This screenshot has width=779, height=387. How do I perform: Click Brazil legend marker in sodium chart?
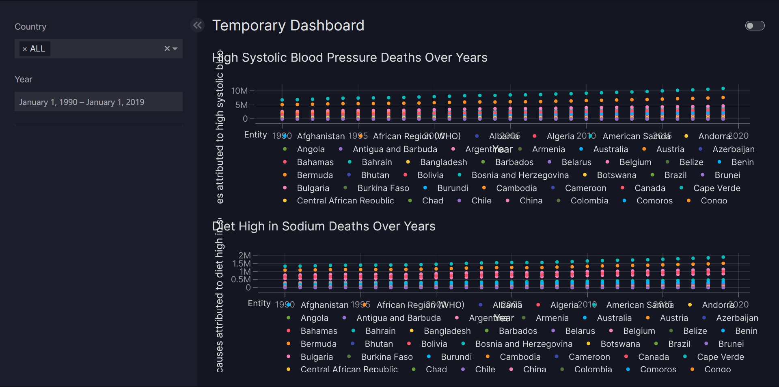click(x=656, y=344)
